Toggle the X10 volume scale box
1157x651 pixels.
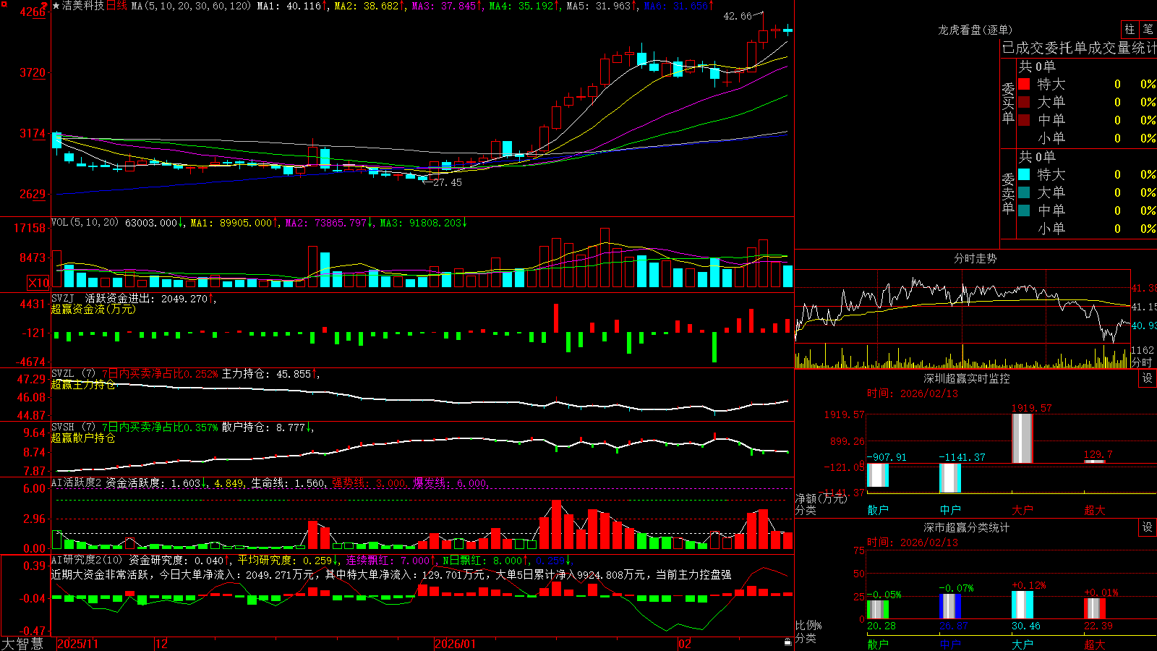[38, 283]
